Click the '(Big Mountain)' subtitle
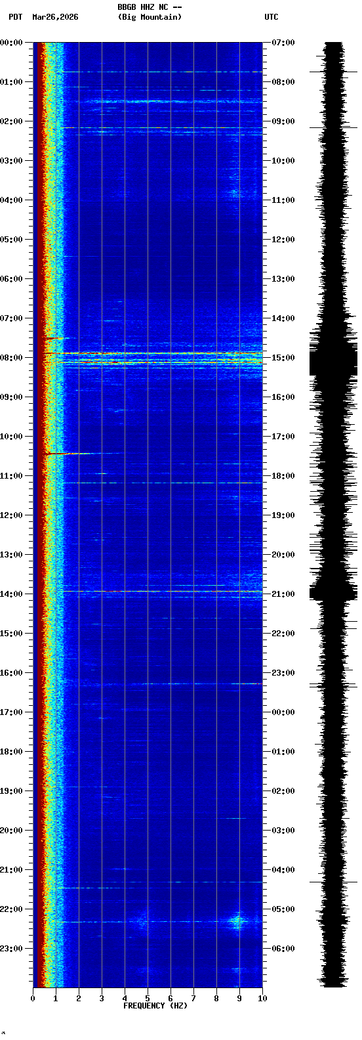The image size is (362, 1040). [150, 17]
